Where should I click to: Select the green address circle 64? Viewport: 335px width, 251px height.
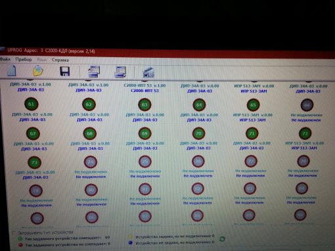tap(199, 105)
